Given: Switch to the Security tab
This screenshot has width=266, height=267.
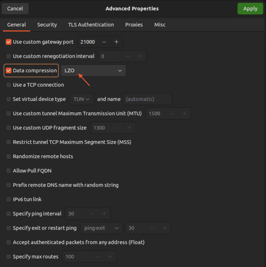Looking at the screenshot, I should [x=47, y=25].
